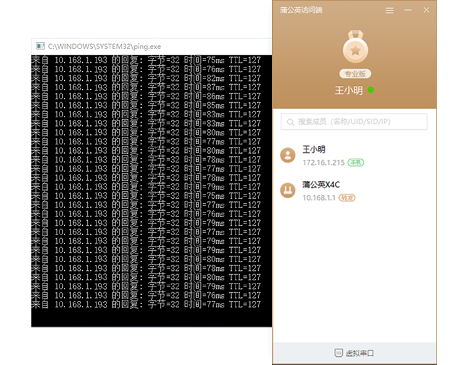
Task: Click the IP address 10.168.1.1
Action: (x=319, y=198)
